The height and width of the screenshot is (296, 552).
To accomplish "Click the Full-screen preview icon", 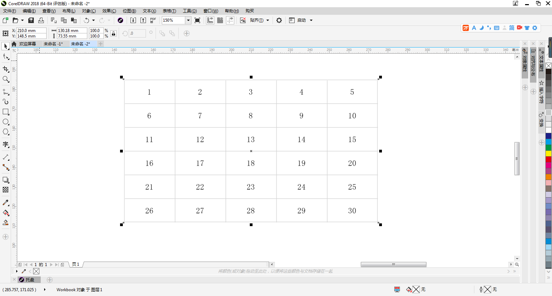I will click(197, 20).
